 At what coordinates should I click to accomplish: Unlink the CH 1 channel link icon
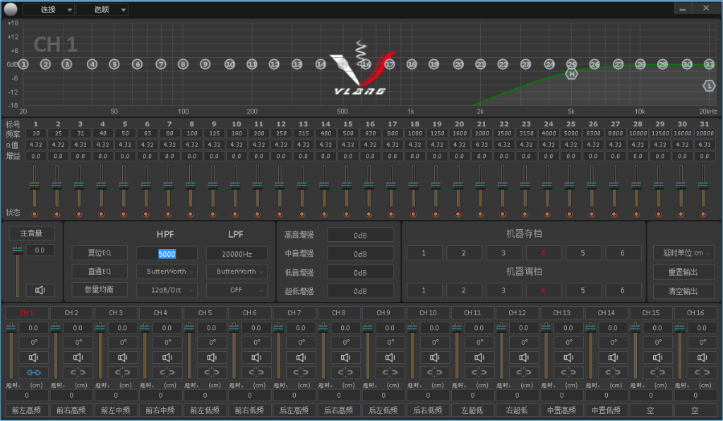(33, 372)
